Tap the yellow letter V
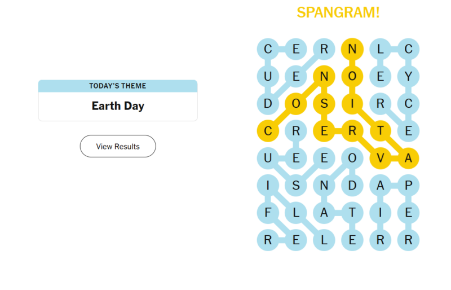This screenshot has width=451, height=290. pos(381,159)
